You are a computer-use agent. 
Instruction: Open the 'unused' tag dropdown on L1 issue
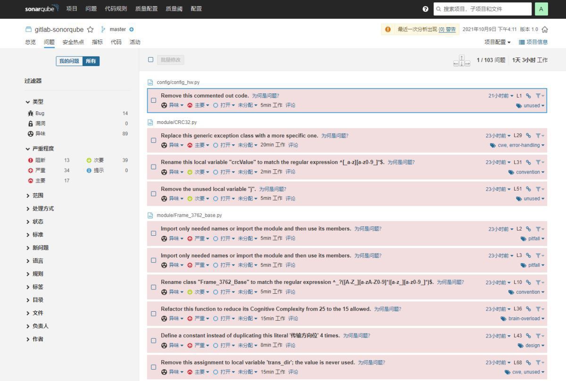point(531,106)
